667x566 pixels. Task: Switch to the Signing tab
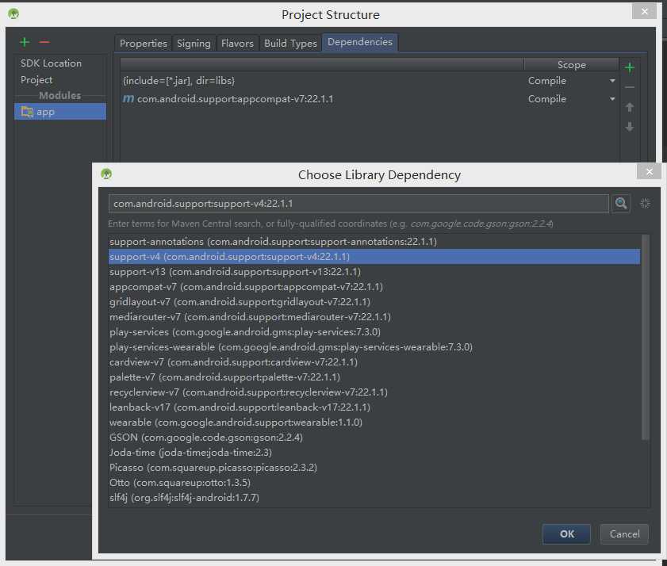click(x=194, y=44)
